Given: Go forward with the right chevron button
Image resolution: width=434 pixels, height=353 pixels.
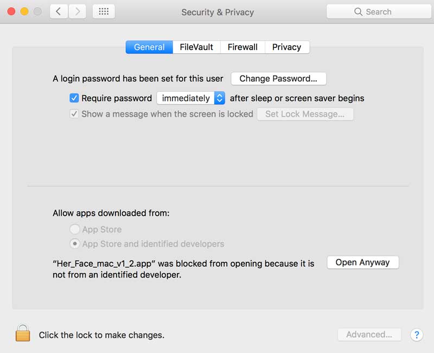Looking at the screenshot, I should 77,11.
